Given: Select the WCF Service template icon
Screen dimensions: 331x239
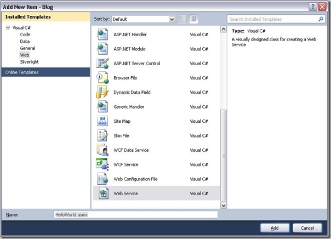Looking at the screenshot, I should click(x=102, y=164).
